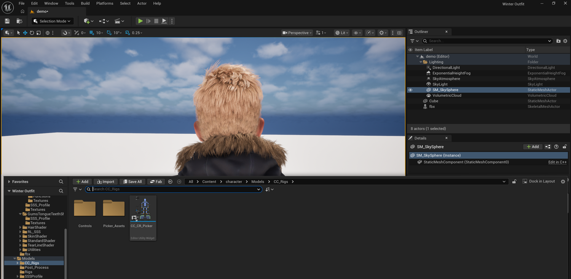Open the Edit menu
Viewport: 571px width, 279px height.
pos(34,3)
